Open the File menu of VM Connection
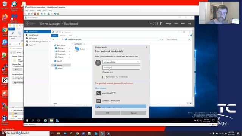242x136 pixels. tap(27, 11)
